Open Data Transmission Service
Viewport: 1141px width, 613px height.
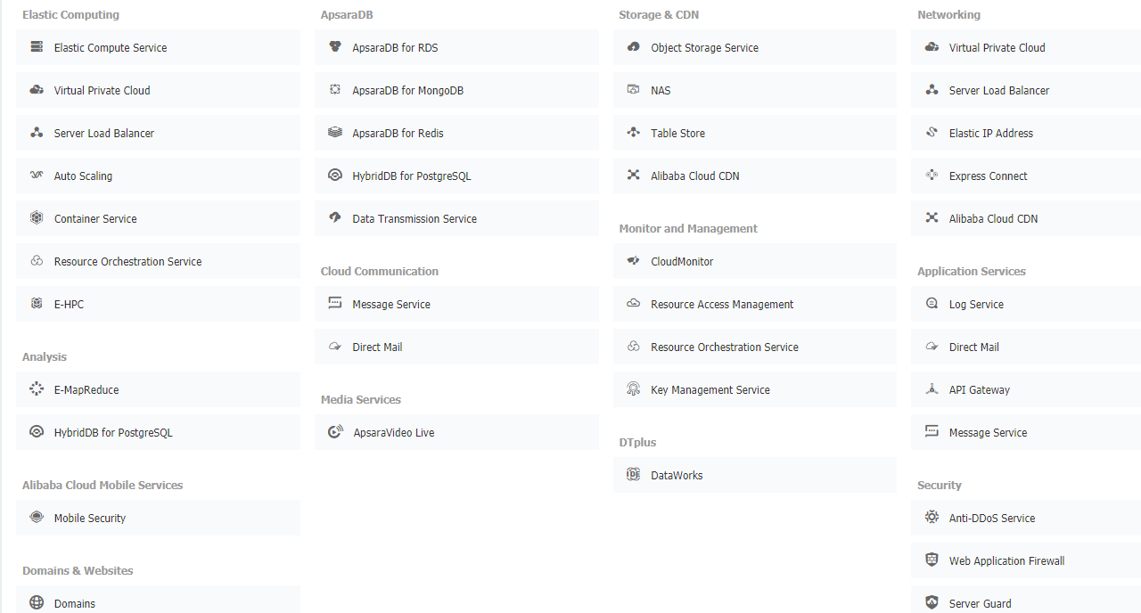coord(456,218)
